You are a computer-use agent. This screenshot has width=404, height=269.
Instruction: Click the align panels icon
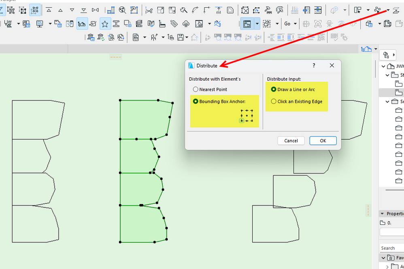pos(357,10)
